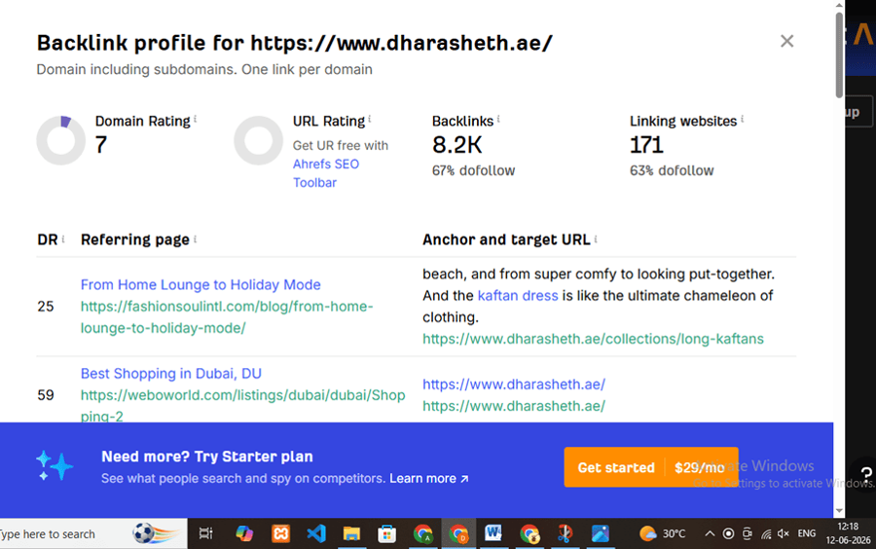Open the Copilot taskbar icon

click(x=244, y=534)
